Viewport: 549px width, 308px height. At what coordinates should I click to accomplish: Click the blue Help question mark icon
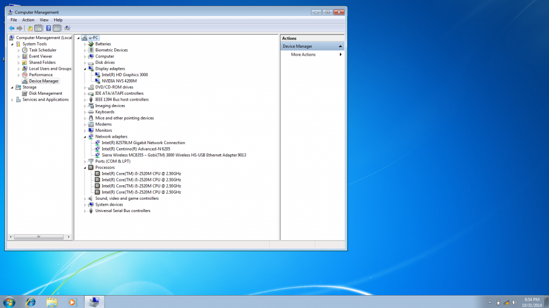[x=48, y=28]
